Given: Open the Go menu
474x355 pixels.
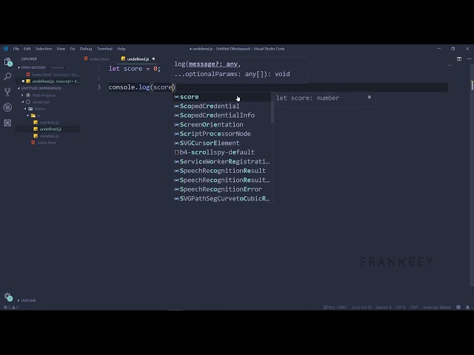Looking at the screenshot, I should click(73, 49).
